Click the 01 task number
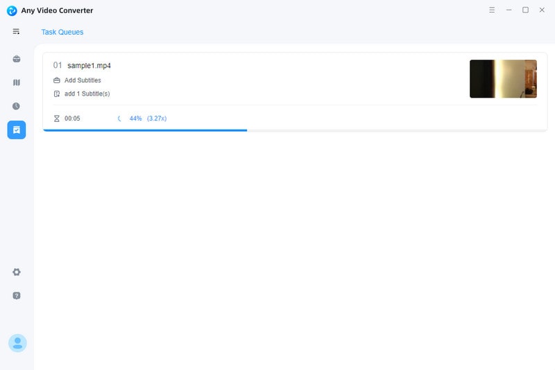Image resolution: width=555 pixels, height=370 pixels. [58, 65]
